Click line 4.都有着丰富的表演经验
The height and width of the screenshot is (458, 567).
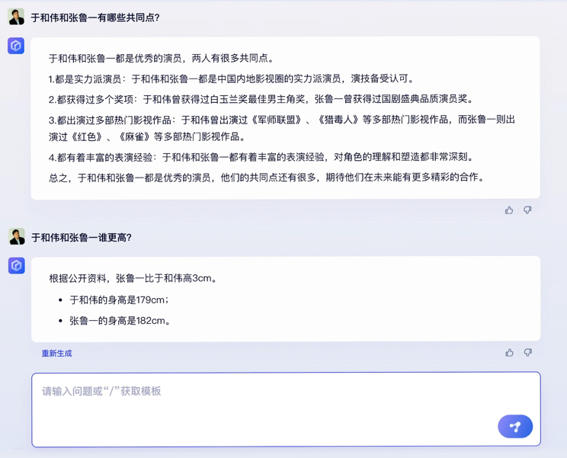click(261, 157)
